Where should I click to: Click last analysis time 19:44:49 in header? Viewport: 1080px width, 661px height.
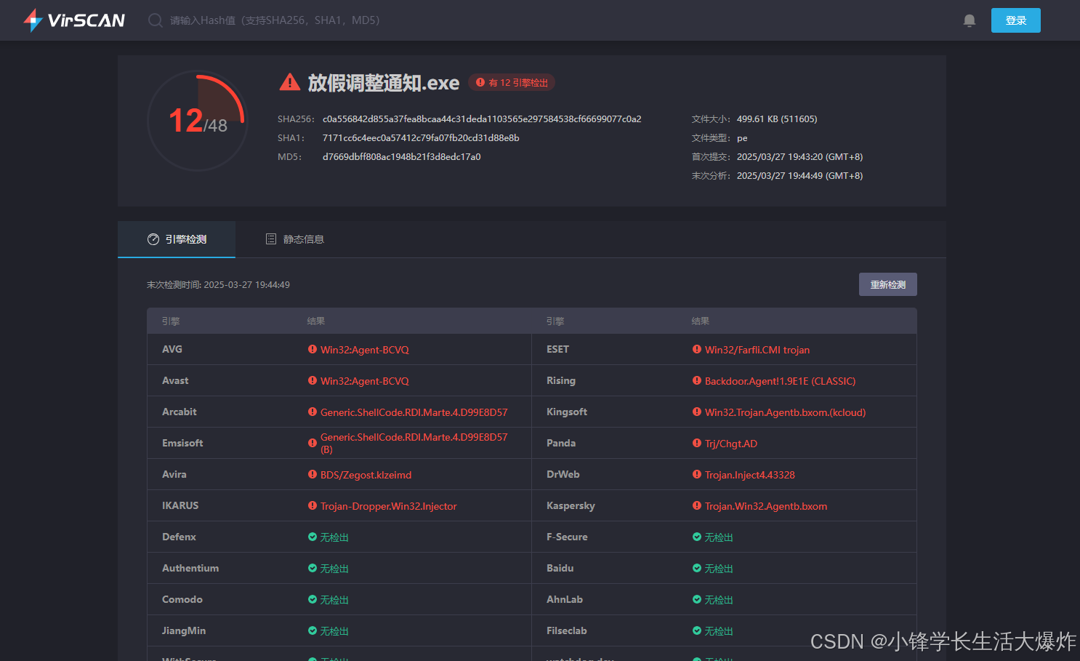[799, 175]
